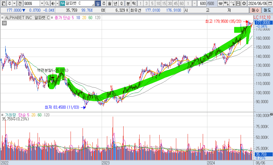
Task: Save chart with the floppy disk icon
Action: 238,3
